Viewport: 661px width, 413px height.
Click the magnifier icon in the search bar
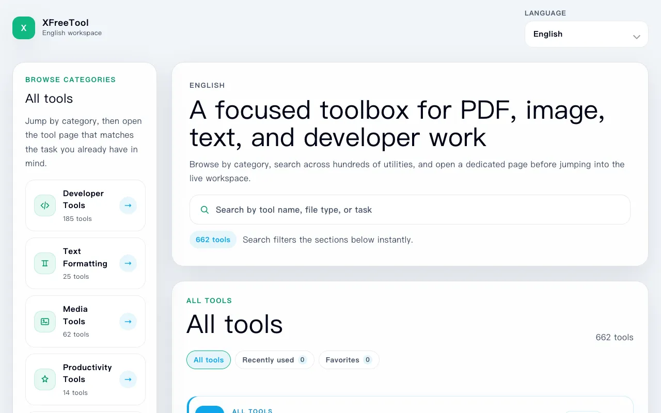click(x=204, y=210)
